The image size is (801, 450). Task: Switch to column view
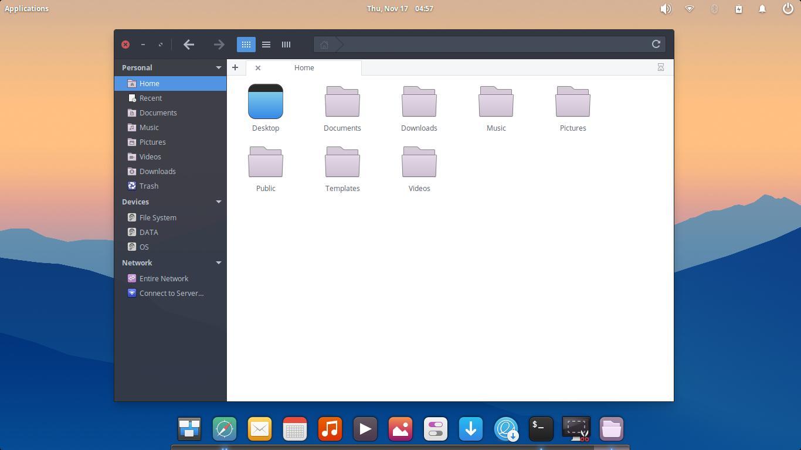coord(286,44)
